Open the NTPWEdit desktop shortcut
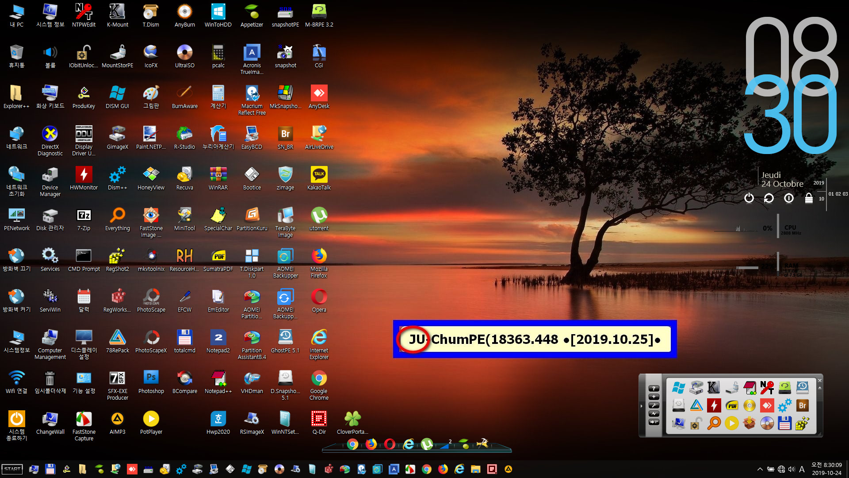The image size is (849, 478). pyautogui.click(x=84, y=15)
